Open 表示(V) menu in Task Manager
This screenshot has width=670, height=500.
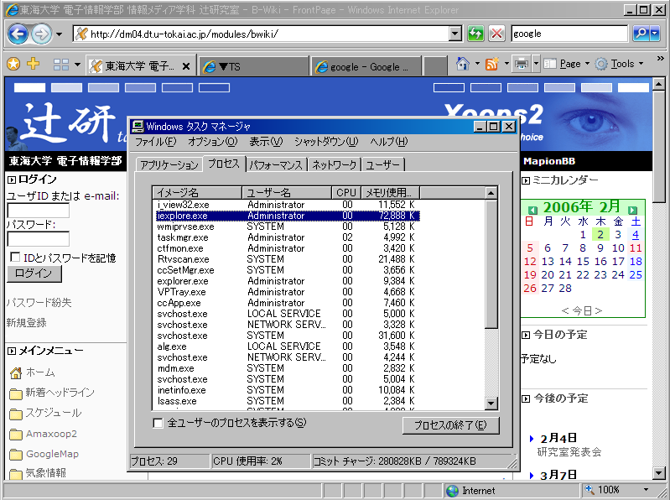(x=266, y=142)
